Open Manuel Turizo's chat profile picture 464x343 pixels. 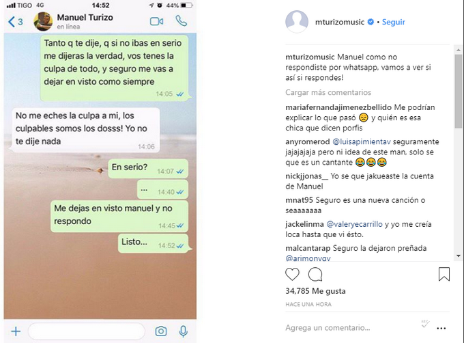(x=43, y=21)
